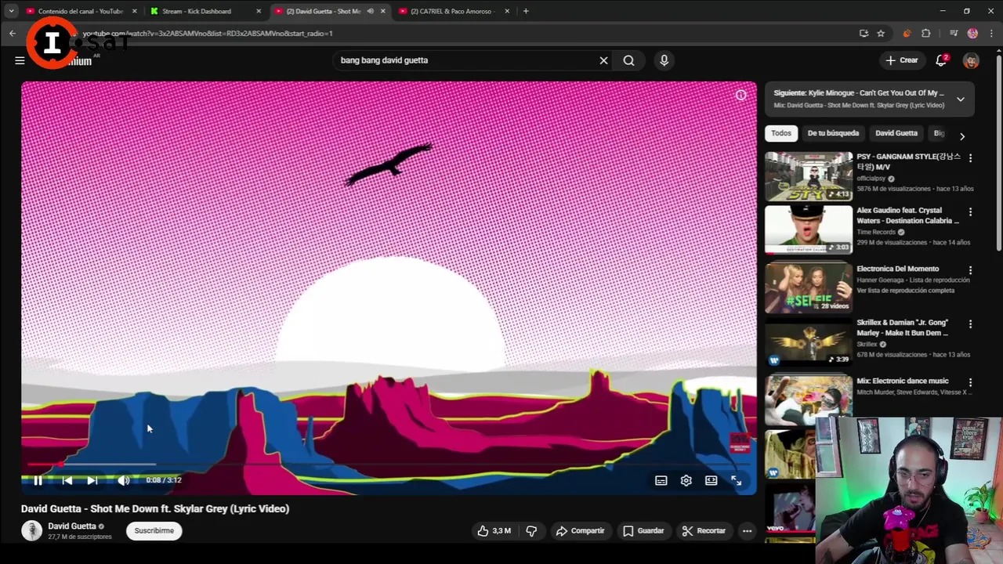Screen dimensions: 1003x564
Task: Open browser extensions puzzle icon
Action: pos(926,33)
